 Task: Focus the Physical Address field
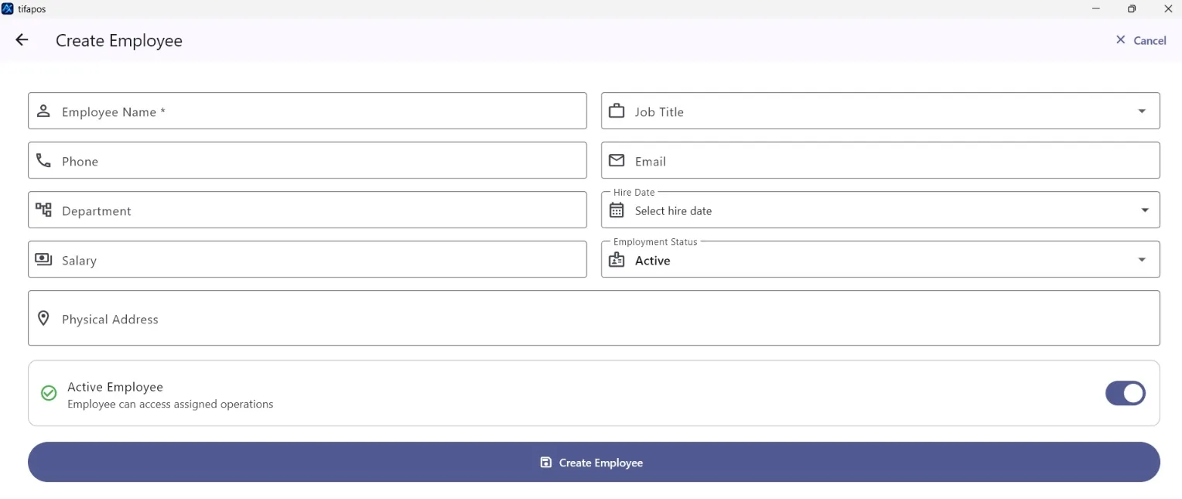pos(594,318)
